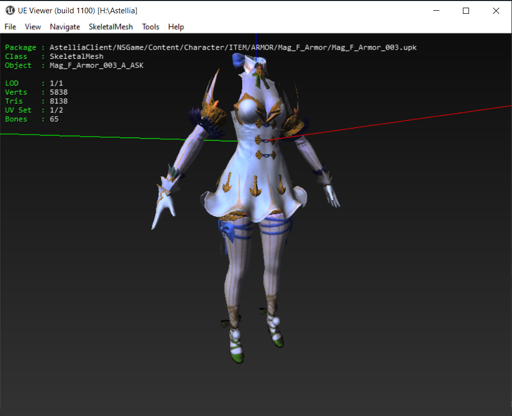This screenshot has height=416, width=512.
Task: Open the SkeletalMesh menu
Action: pyautogui.click(x=110, y=27)
